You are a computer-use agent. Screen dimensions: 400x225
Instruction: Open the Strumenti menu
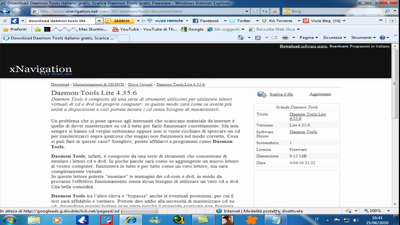click(363, 37)
